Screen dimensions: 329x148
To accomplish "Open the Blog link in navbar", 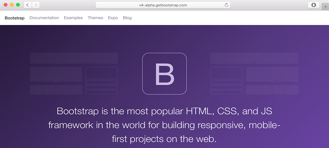I will 127,18.
